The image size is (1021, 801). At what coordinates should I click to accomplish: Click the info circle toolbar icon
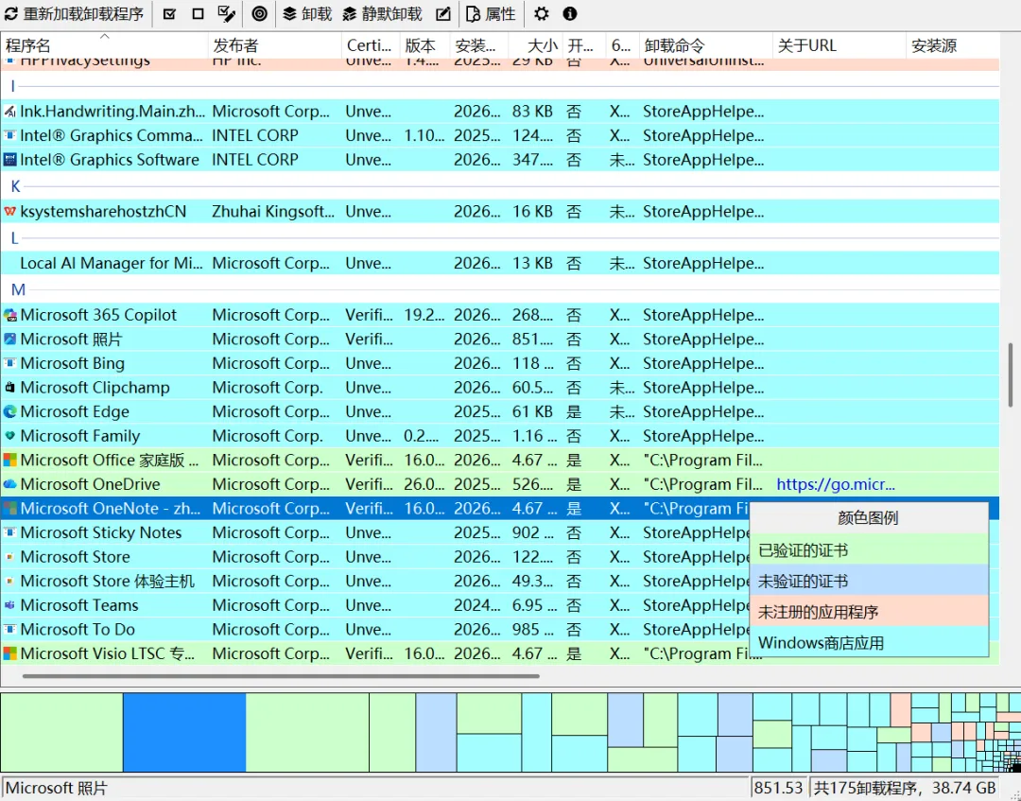click(570, 13)
